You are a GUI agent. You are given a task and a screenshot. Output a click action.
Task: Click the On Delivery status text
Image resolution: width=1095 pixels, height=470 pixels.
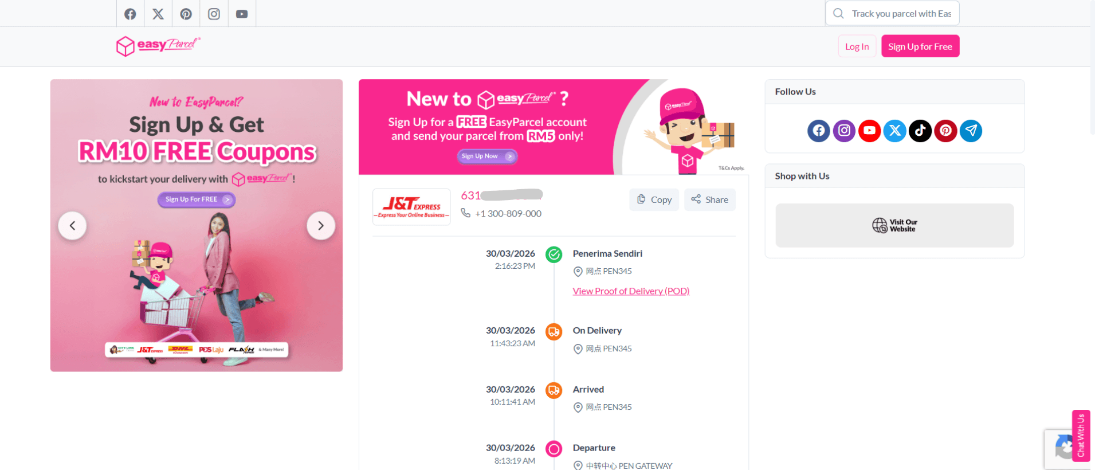(597, 331)
